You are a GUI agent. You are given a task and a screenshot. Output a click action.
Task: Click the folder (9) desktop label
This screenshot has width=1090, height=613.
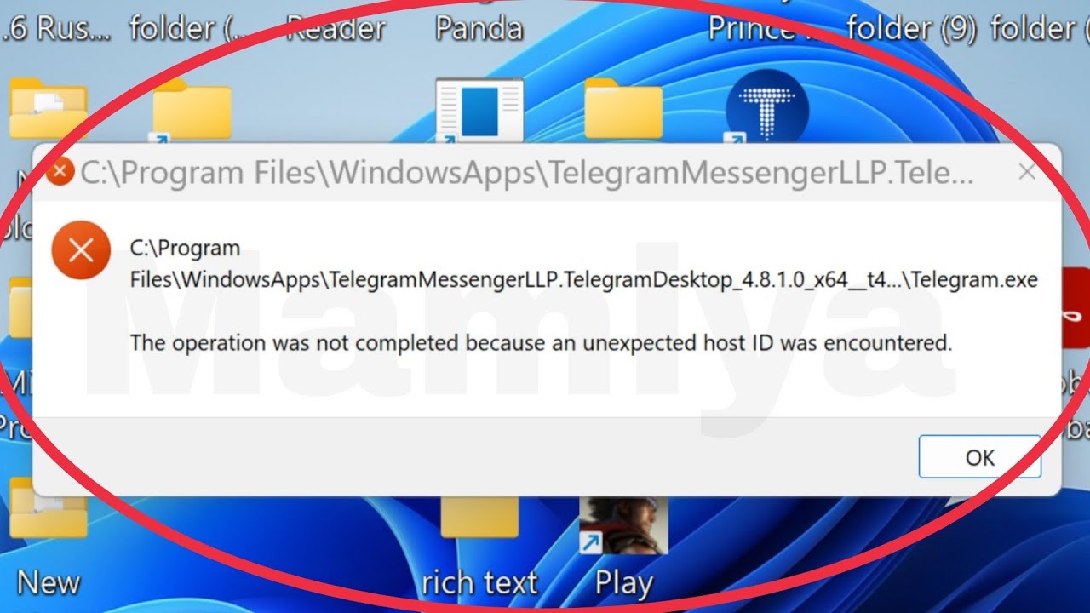(911, 29)
